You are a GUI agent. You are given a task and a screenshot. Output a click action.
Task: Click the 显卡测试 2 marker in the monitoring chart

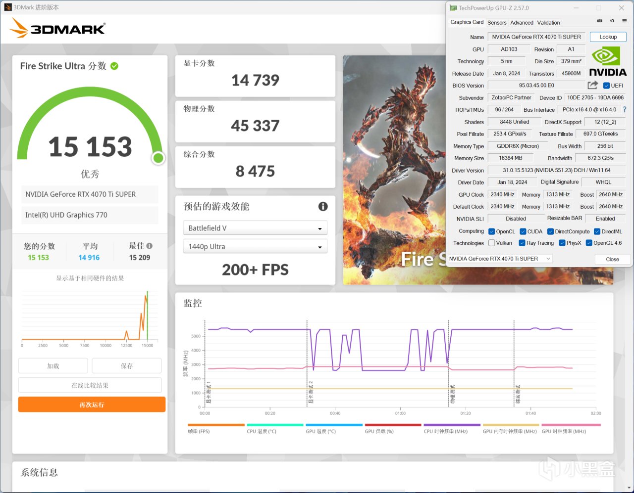pos(311,392)
